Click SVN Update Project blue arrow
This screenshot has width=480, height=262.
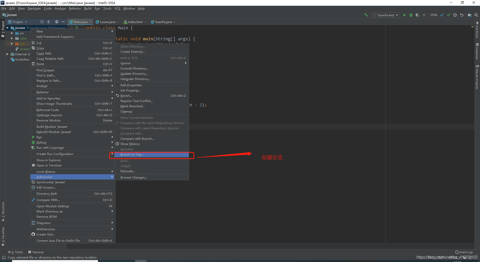tap(442, 15)
